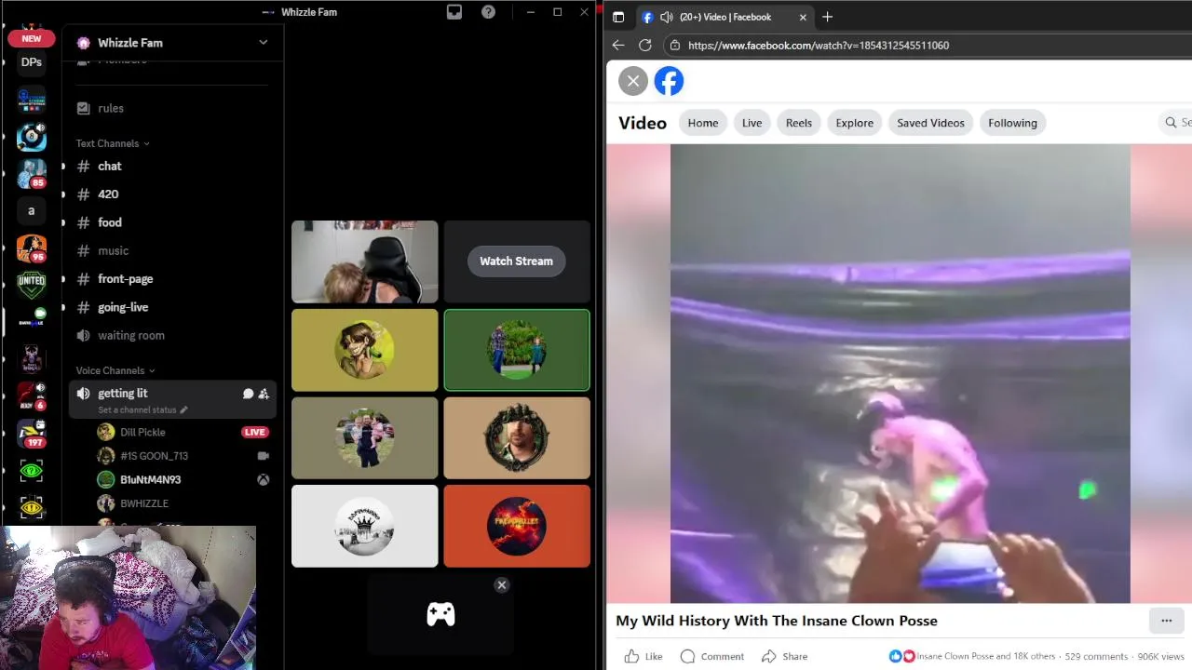
Task: Select the Following tab in Facebook Video
Action: [1012, 123]
